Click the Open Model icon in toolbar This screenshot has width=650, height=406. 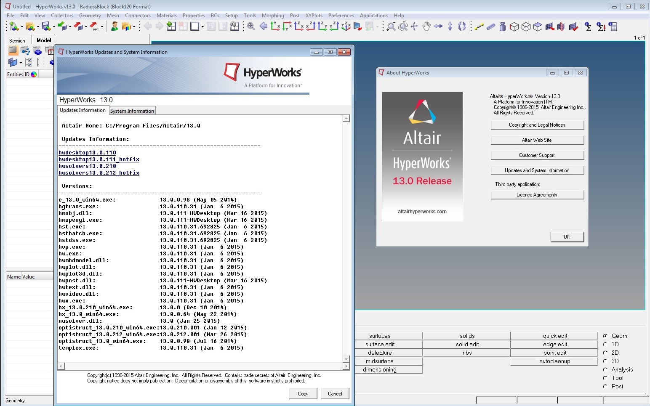click(30, 27)
